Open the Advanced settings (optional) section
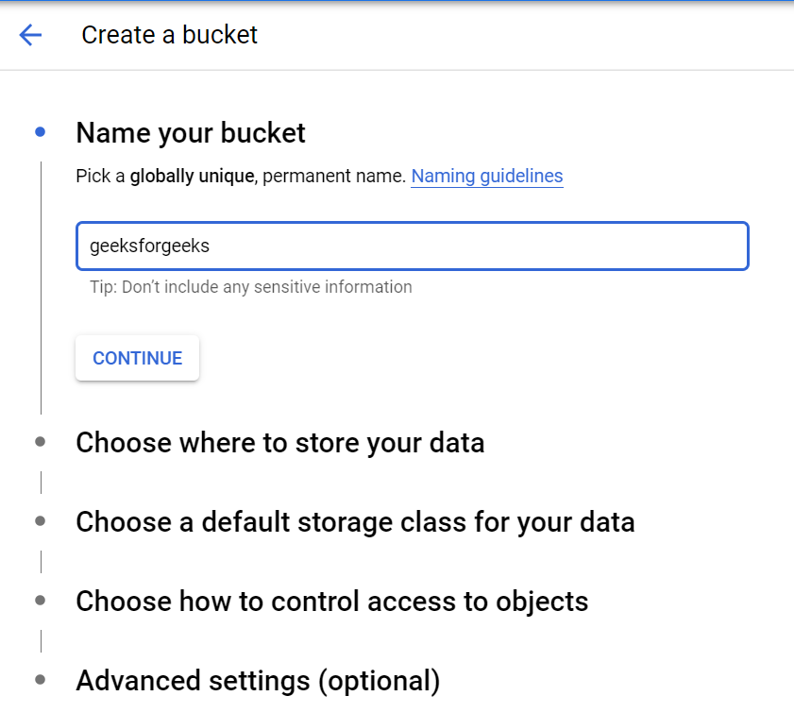The image size is (794, 713). [x=258, y=681]
